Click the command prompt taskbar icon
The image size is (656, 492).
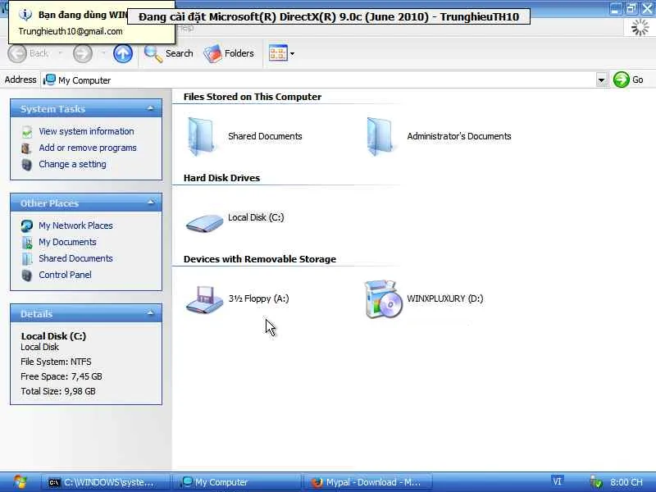coord(54,483)
